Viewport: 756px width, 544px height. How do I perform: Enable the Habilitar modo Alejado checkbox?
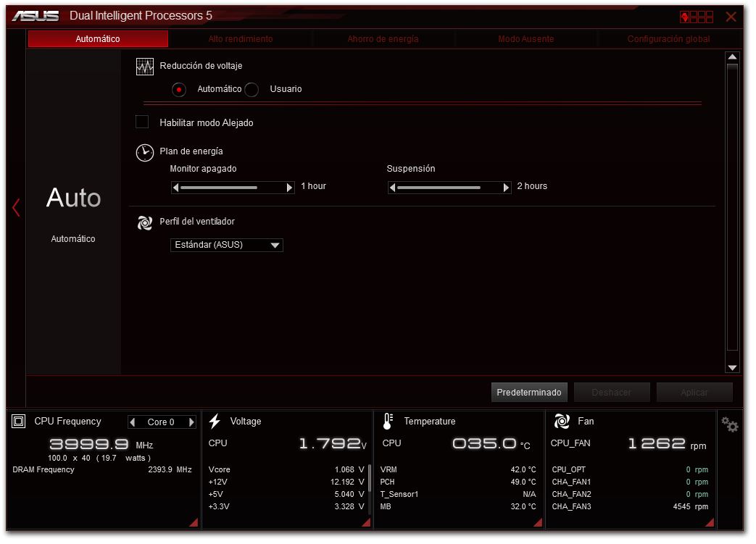(142, 122)
